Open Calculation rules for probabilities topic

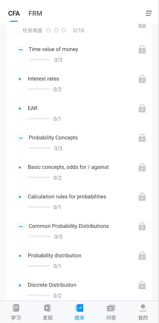pyautogui.click(x=67, y=197)
